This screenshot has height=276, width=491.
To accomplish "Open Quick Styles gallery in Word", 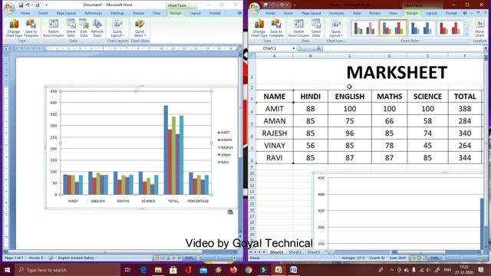I will [140, 28].
